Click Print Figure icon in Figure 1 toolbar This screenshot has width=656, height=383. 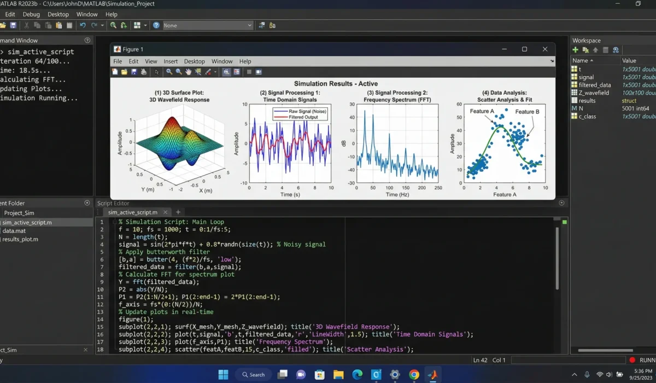point(144,72)
